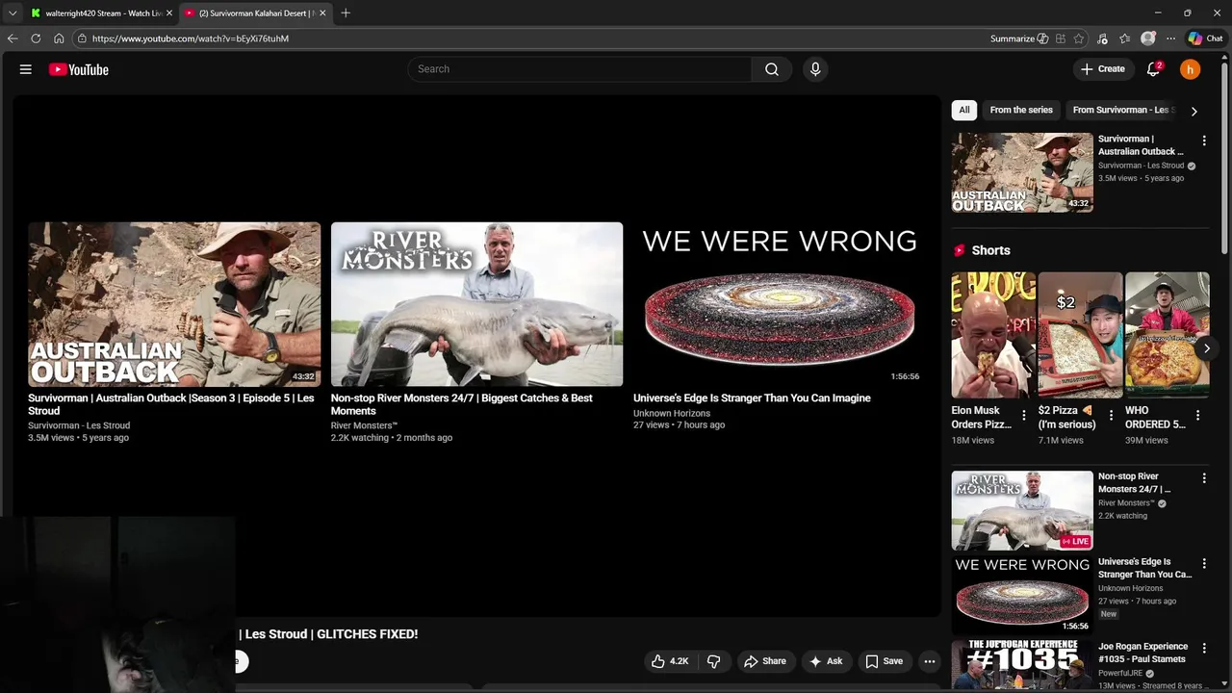The image size is (1232, 693).
Task: Open the split screen icon in address bar
Action: point(1061,38)
